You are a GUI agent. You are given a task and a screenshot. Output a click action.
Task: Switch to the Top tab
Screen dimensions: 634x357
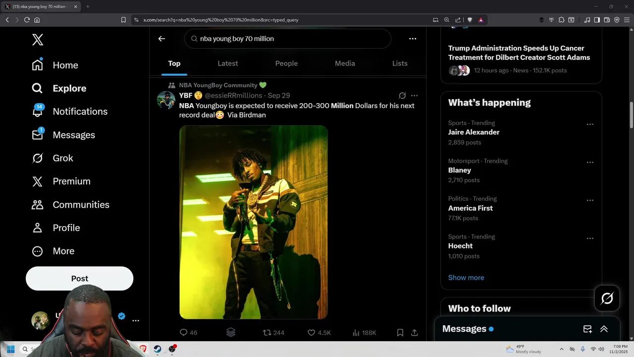pos(174,63)
